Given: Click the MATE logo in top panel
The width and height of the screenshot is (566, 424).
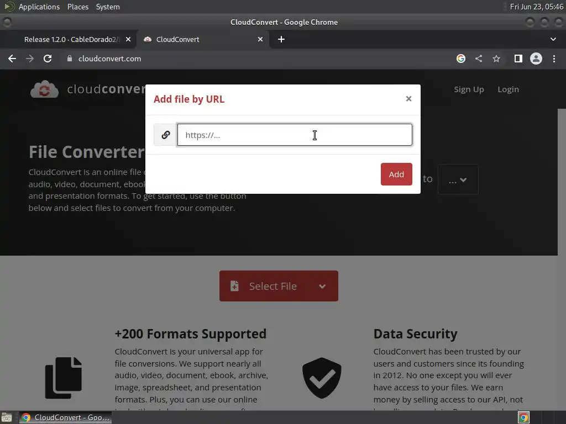Looking at the screenshot, I should click(x=9, y=7).
